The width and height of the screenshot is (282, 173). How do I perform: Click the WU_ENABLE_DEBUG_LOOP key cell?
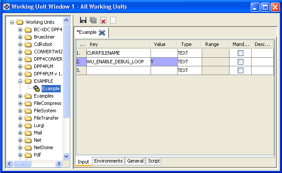click(118, 62)
